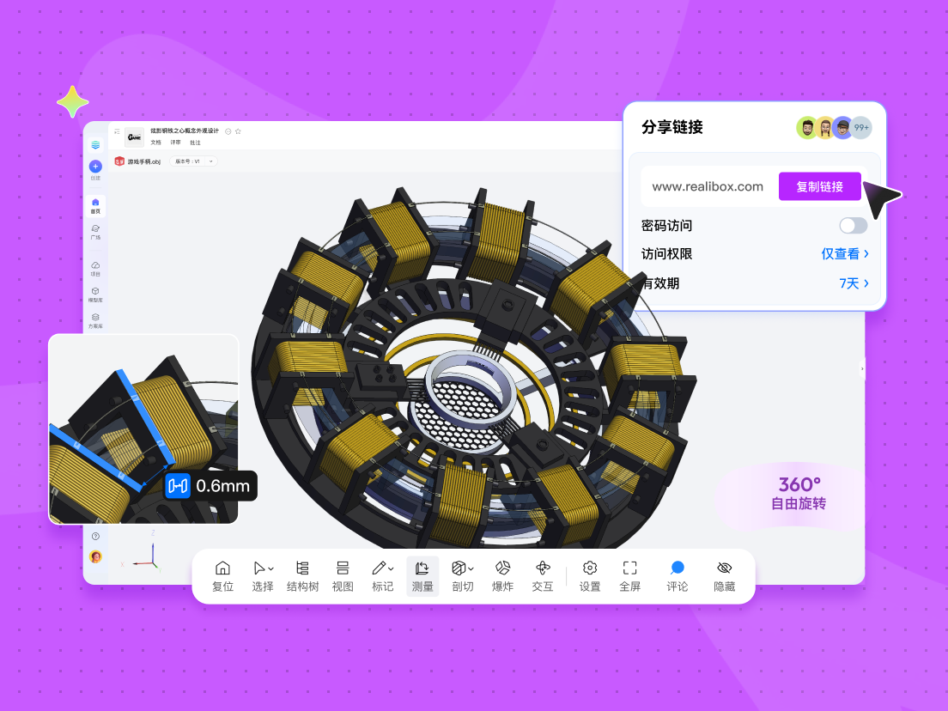Expand the 标记 tool dropdown arrow
948x711 pixels.
coord(392,569)
